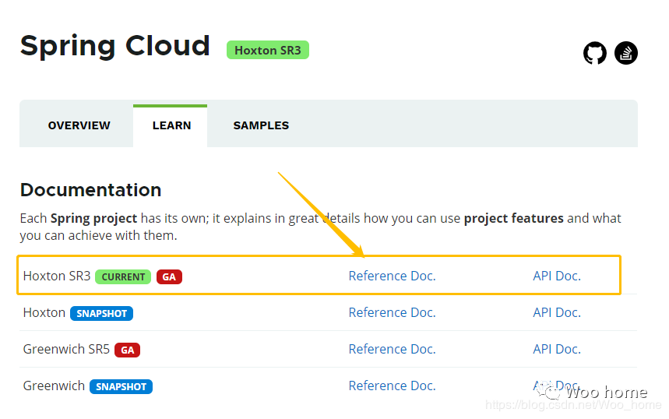669x419 pixels.
Task: Click the SNAPSHOT badge next to Hoxton
Action: [101, 313]
